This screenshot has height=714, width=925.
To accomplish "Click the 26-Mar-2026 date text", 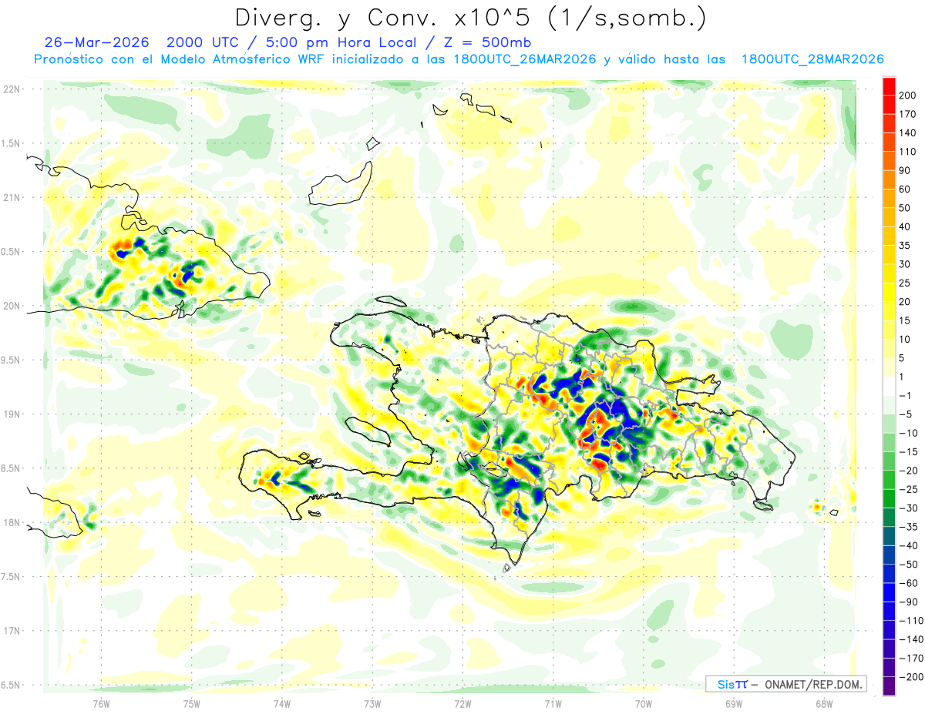I will point(97,42).
